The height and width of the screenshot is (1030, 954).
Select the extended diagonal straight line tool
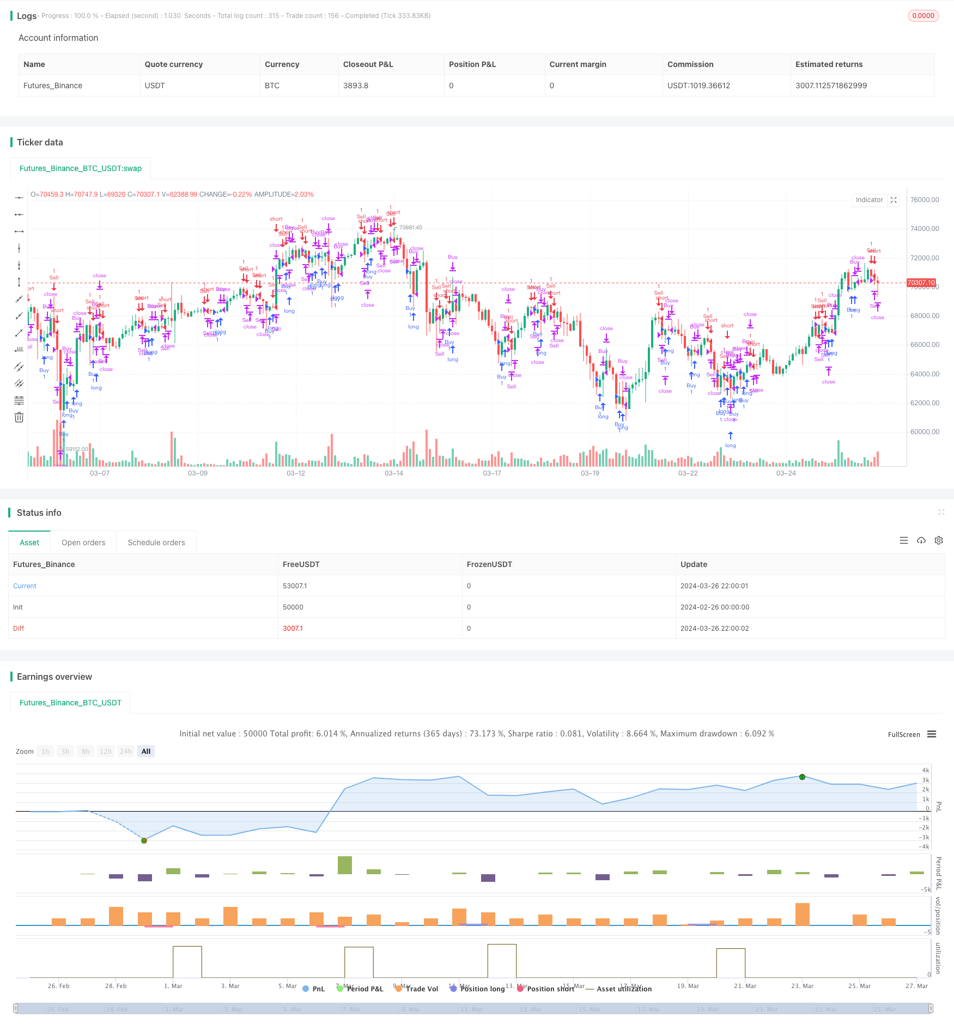point(19,299)
